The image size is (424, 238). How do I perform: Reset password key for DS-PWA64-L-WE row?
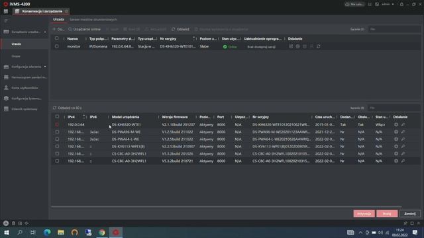(403, 139)
